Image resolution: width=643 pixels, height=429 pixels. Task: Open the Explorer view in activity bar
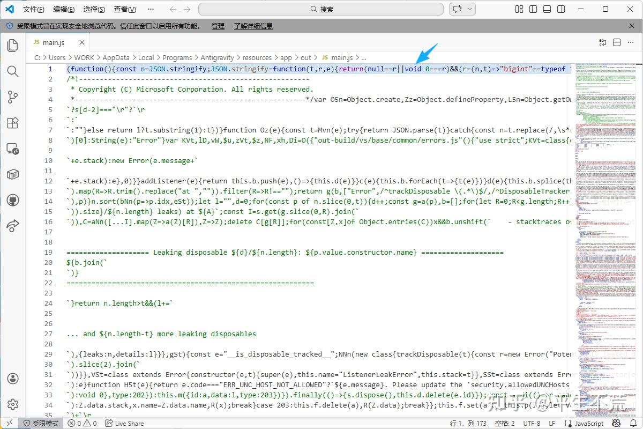pyautogui.click(x=12, y=46)
